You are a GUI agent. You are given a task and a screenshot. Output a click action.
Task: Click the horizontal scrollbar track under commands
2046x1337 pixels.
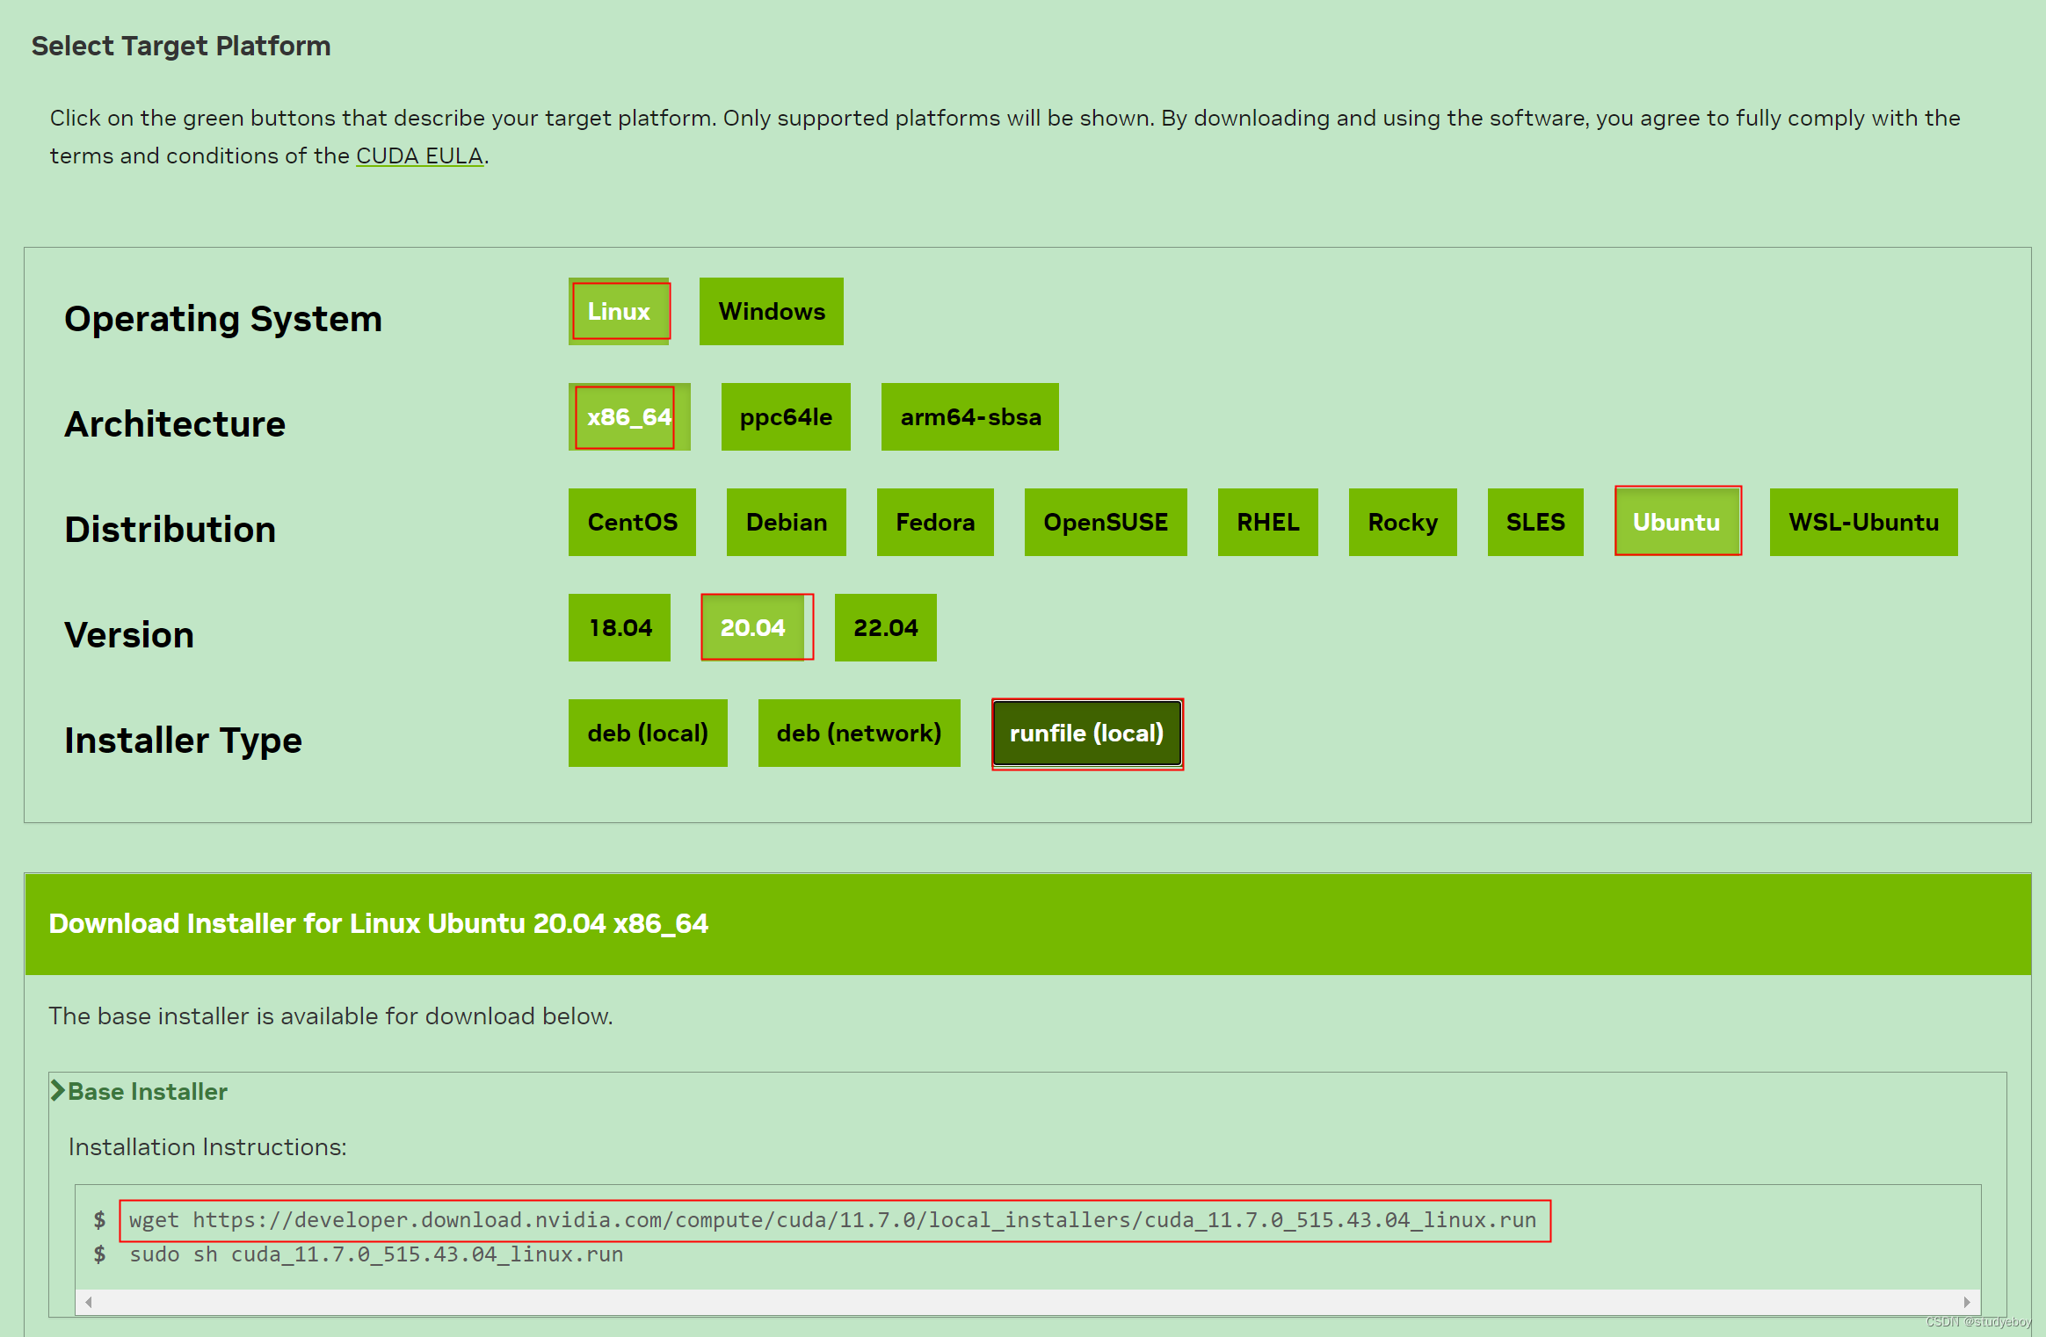coord(1027,1302)
